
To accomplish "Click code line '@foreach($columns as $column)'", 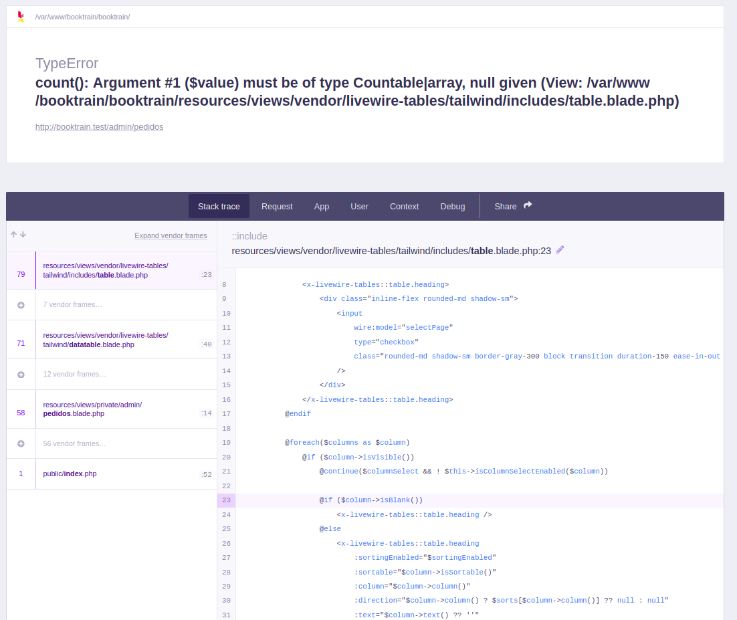I will click(x=347, y=443).
